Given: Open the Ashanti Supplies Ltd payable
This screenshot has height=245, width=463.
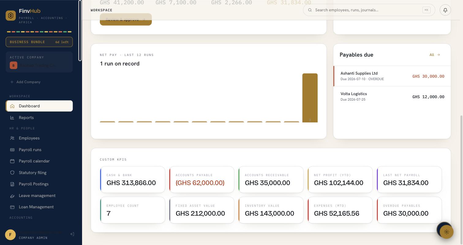Looking at the screenshot, I should pyautogui.click(x=392, y=76).
